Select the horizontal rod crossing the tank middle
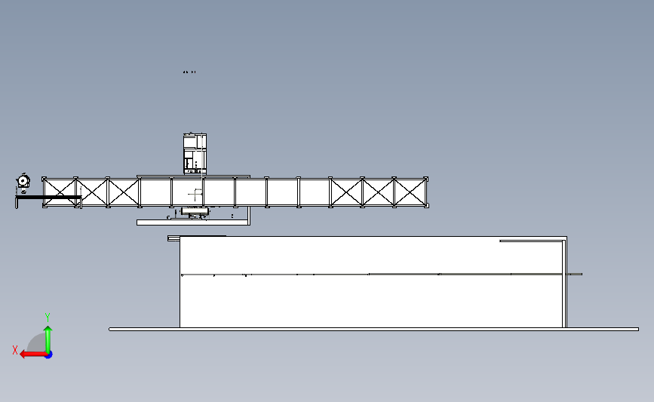Screen dimensions: 654x402 coord(382,275)
